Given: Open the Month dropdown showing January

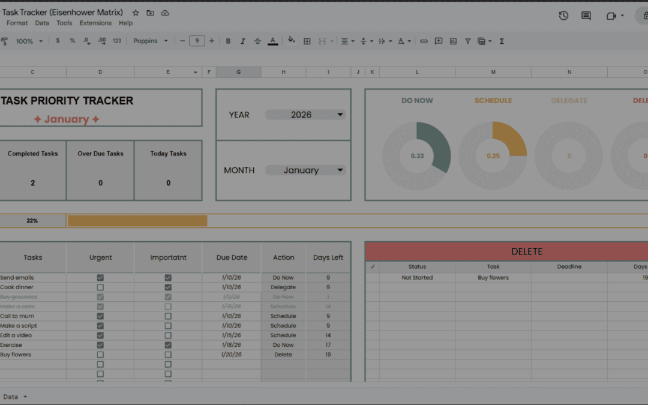Looking at the screenshot, I should click(x=305, y=170).
